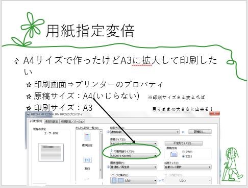
Task: Click the text 思うままの大きさに出来る!
Action: point(182,109)
